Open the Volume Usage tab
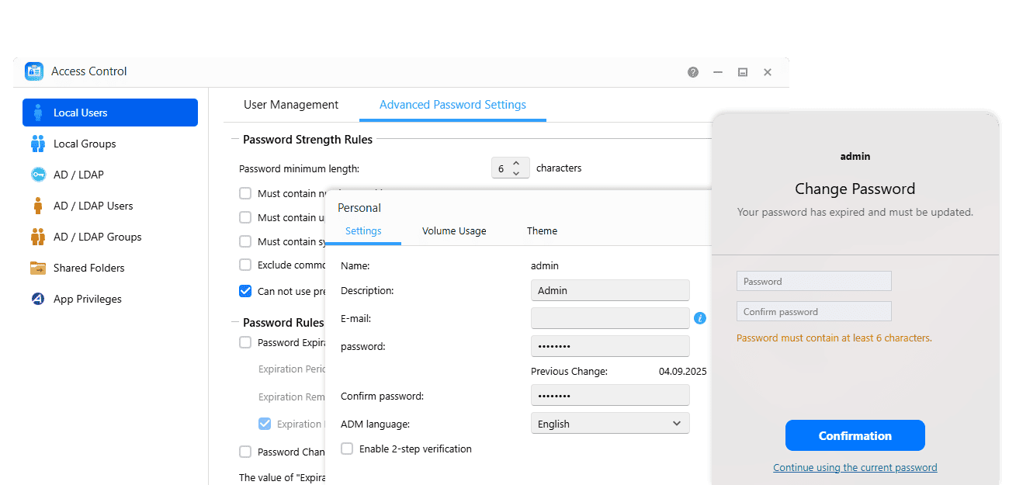Image resolution: width=1009 pixels, height=485 pixels. pos(454,230)
